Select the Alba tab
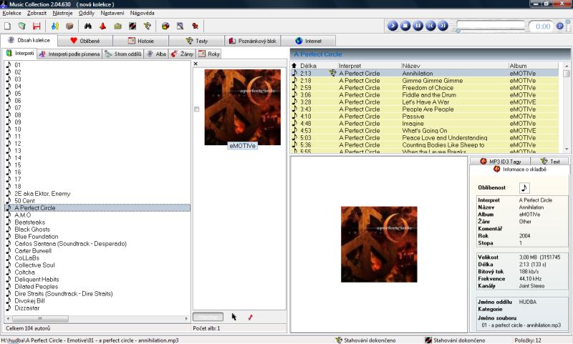Screen dimensions: 573x344 coord(156,54)
